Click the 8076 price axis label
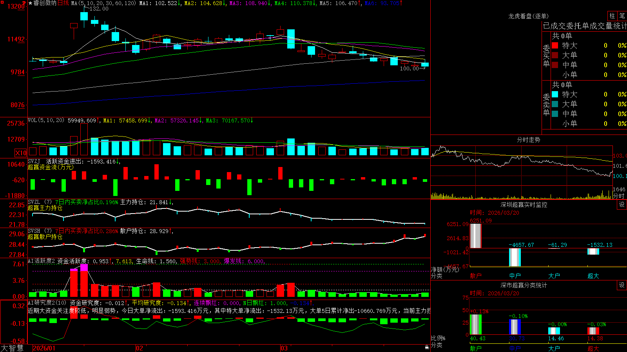The image size is (627, 352). [x=18, y=105]
